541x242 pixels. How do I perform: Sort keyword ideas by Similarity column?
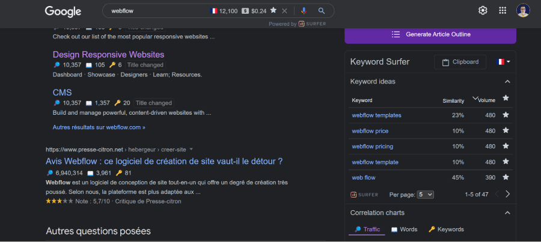(453, 101)
